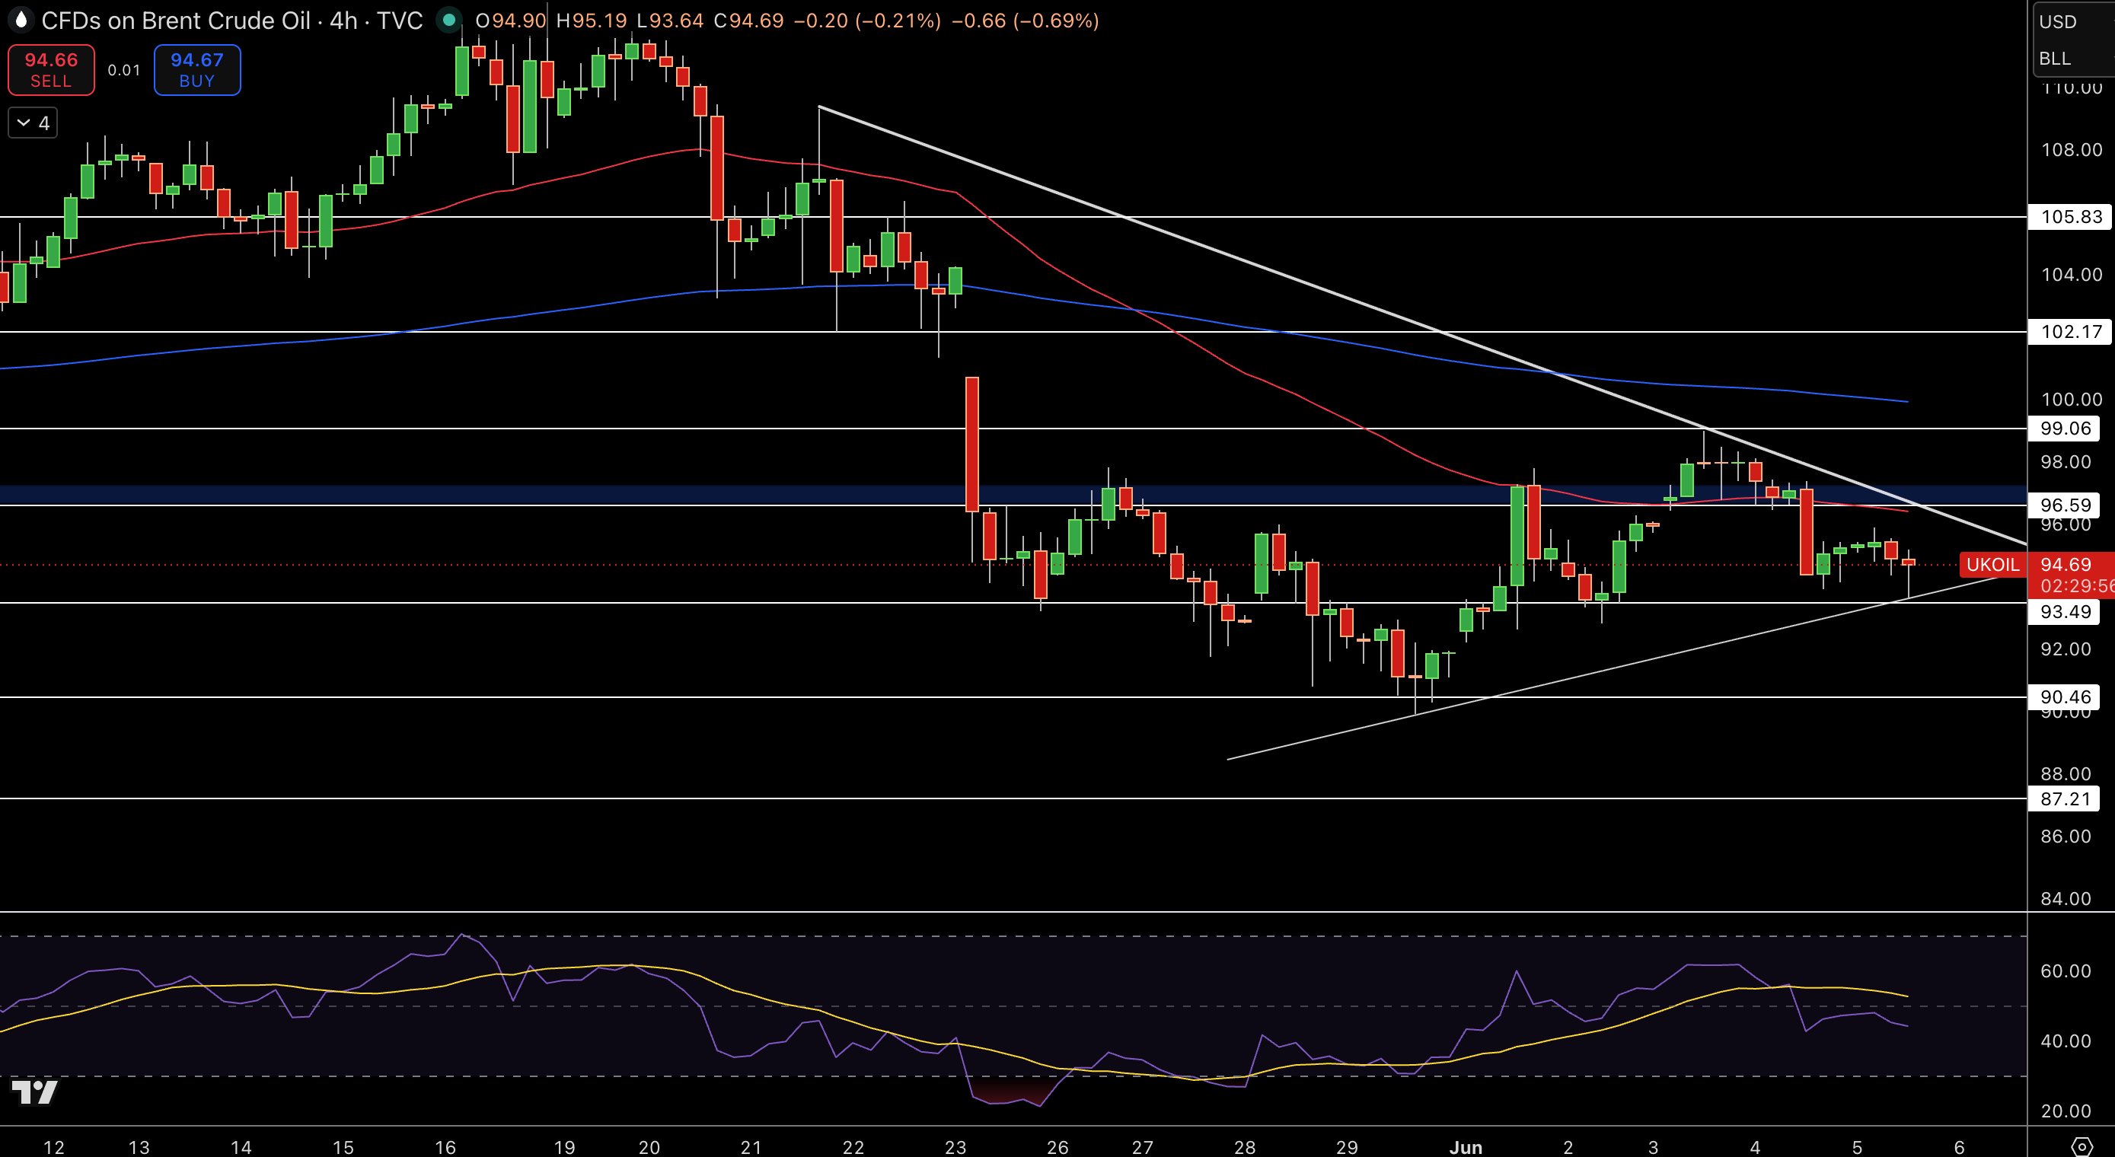Screen dimensions: 2115x1157
Task: Click date 16 on the time axis
Action: point(445,1147)
